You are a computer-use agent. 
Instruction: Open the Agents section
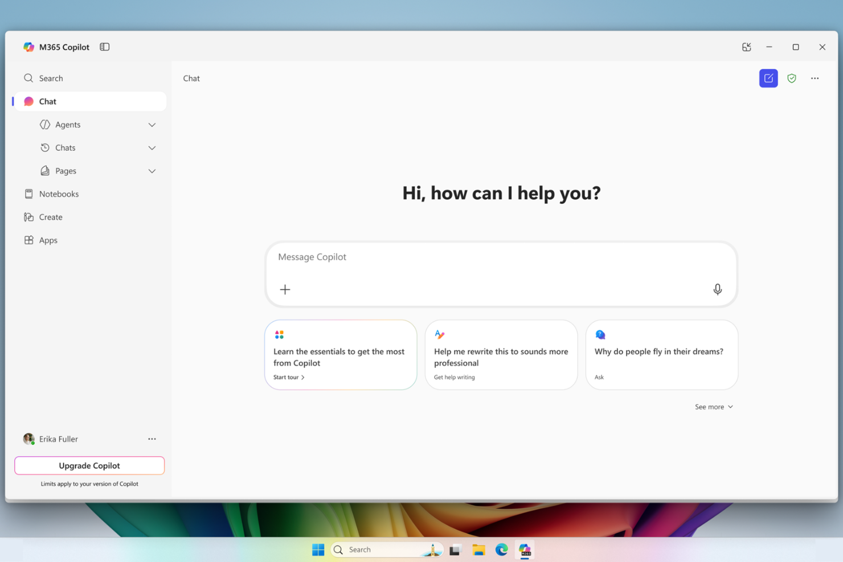(x=68, y=125)
